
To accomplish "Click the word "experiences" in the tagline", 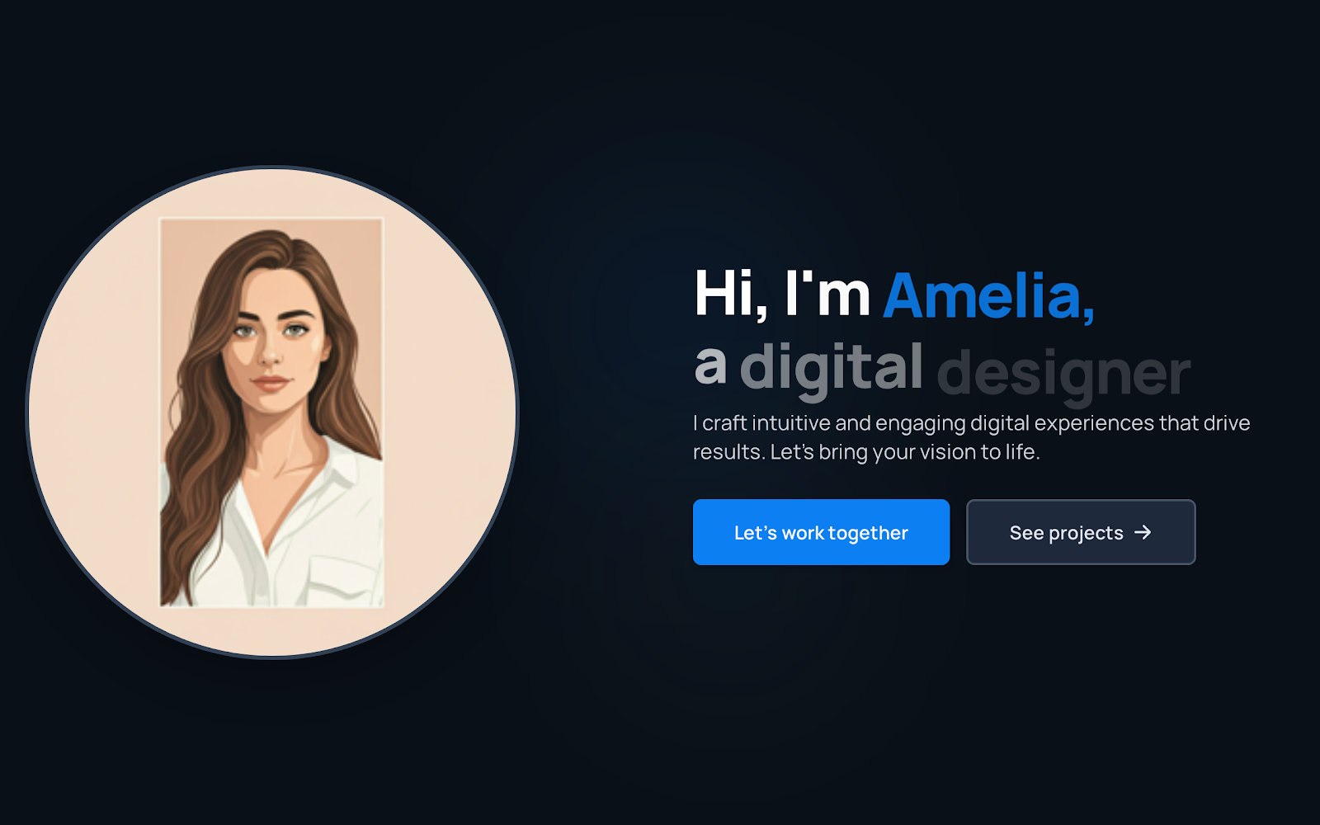I will (x=1094, y=424).
